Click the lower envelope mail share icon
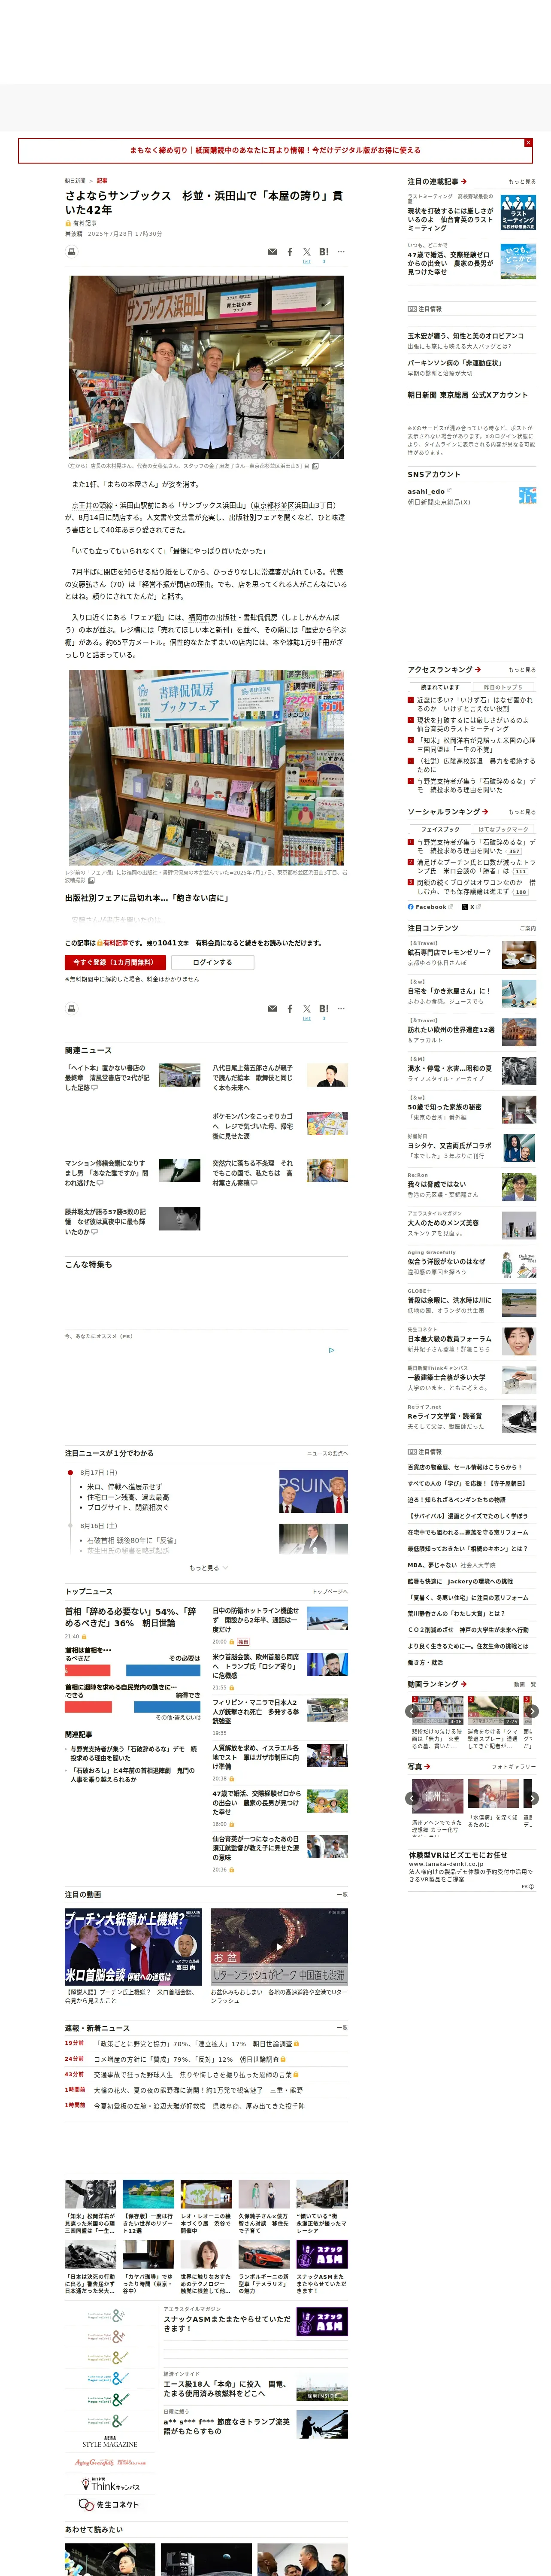 click(x=272, y=1009)
